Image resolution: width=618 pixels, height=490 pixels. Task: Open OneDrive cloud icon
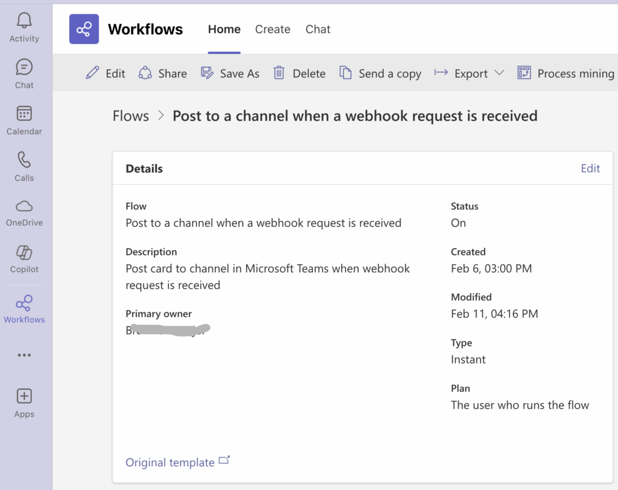click(x=24, y=208)
